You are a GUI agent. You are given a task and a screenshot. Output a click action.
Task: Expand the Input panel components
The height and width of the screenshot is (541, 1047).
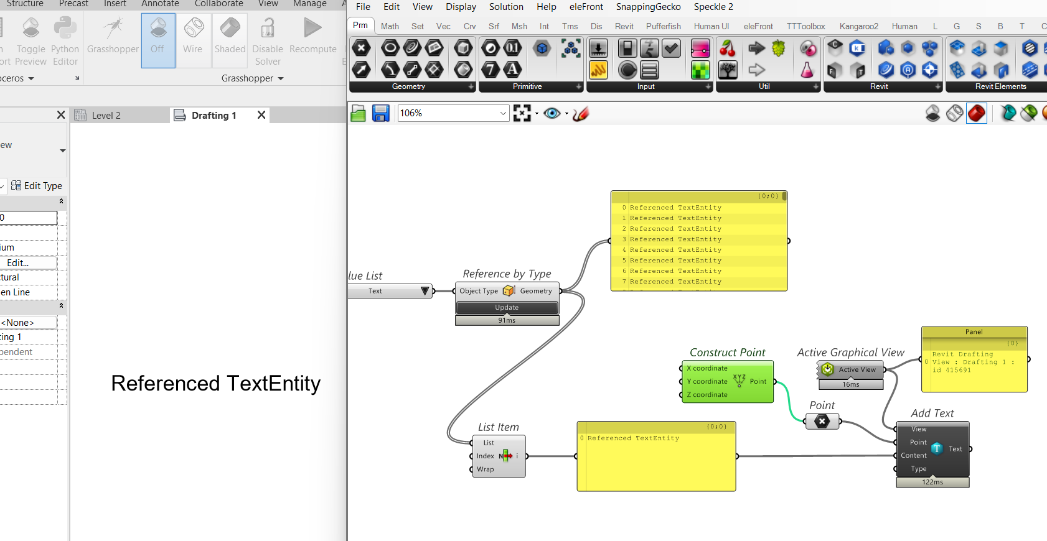click(708, 87)
